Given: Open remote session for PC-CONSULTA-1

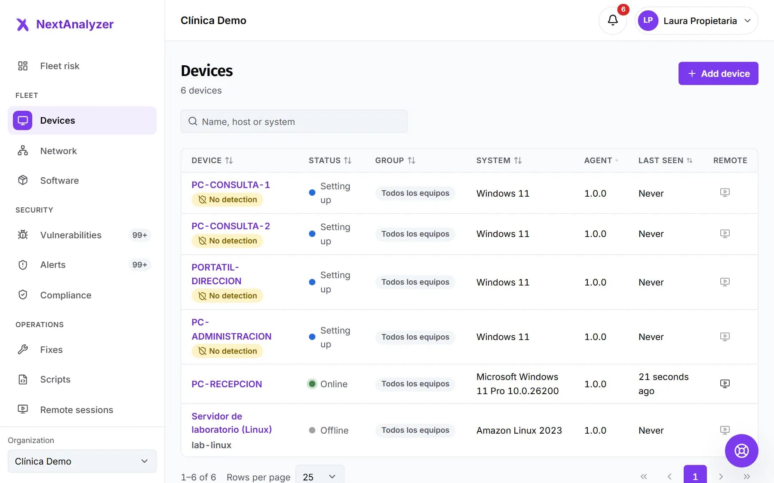Looking at the screenshot, I should click(725, 193).
